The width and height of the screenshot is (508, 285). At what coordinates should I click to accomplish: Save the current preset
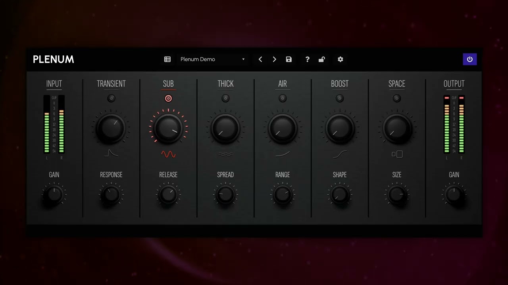289,59
